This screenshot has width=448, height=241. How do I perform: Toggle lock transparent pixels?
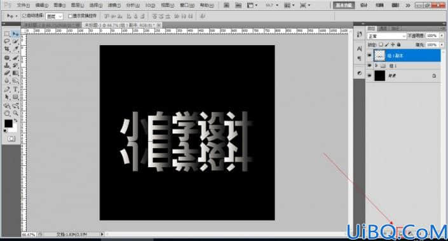[x=381, y=45]
